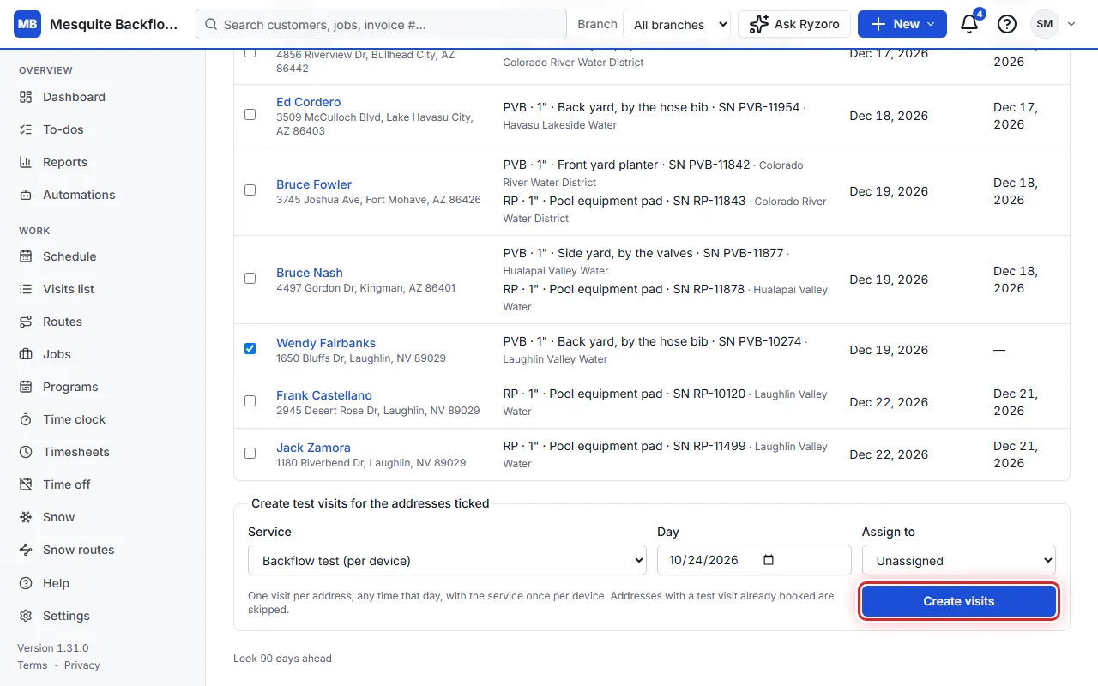Open Frank Castellano customer link
This screenshot has height=686, width=1098.
click(x=324, y=395)
